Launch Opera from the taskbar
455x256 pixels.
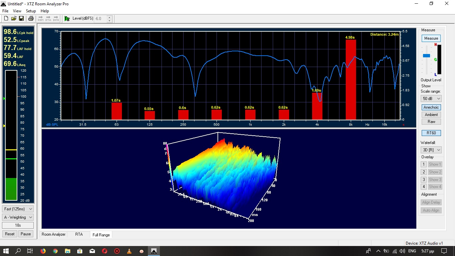105,251
